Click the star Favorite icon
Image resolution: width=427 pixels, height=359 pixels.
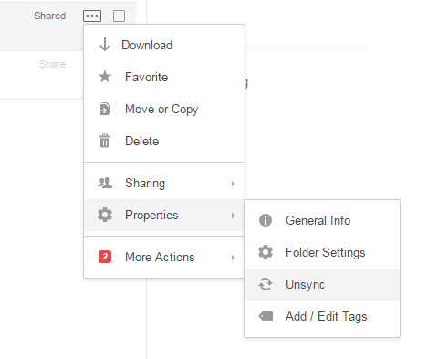pos(105,77)
